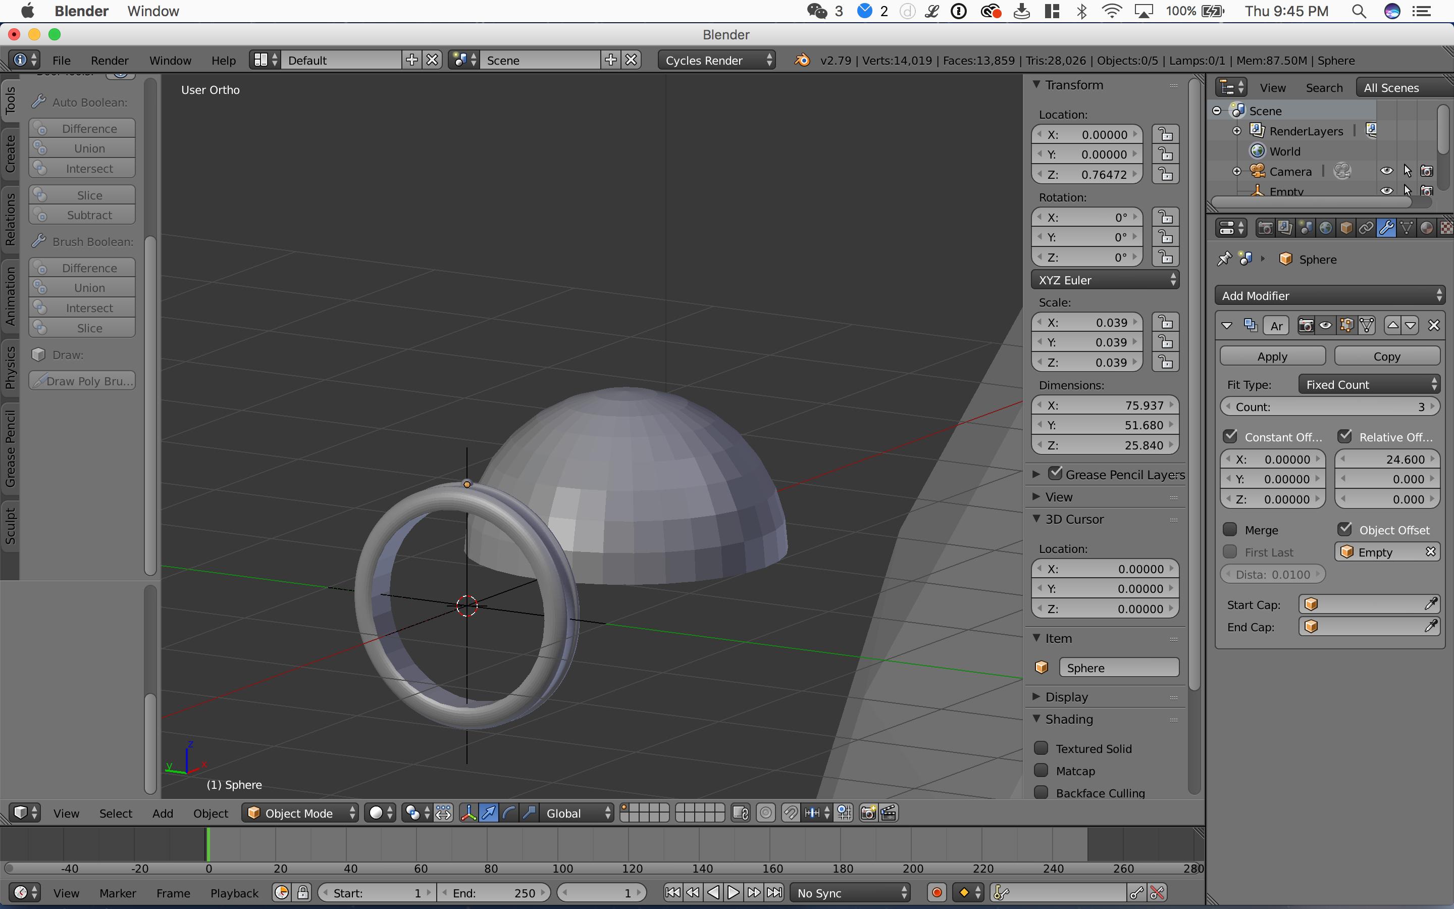Remove the Array modifier with X
The height and width of the screenshot is (909, 1454).
1434,325
